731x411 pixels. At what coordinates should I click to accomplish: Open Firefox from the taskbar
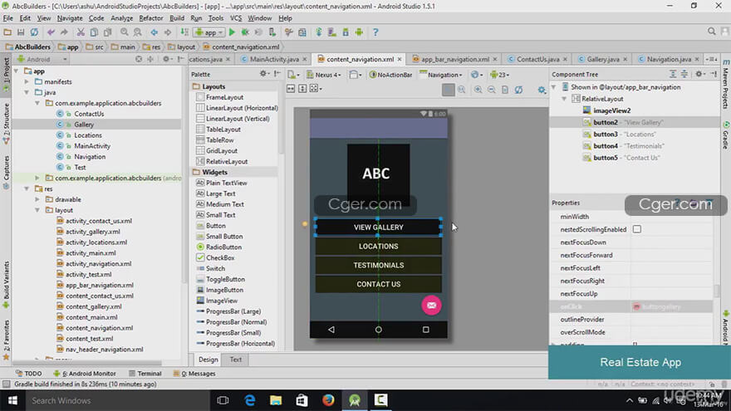click(328, 400)
